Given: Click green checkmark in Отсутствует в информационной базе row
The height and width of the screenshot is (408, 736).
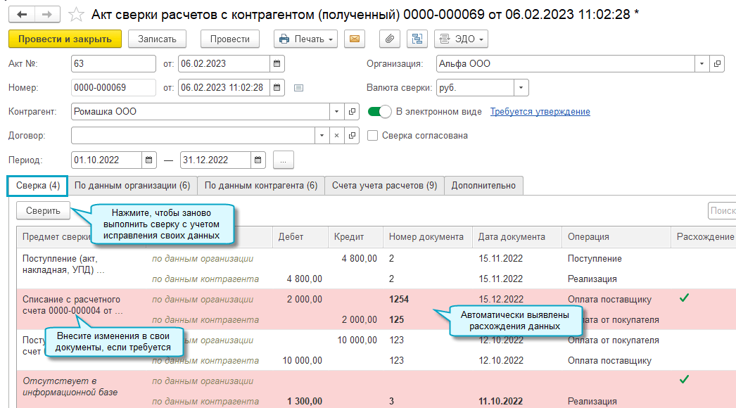Looking at the screenshot, I should coord(685,379).
